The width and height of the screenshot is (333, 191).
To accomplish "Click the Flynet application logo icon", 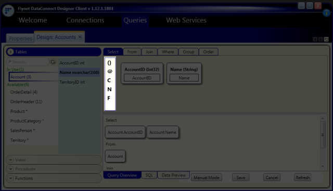I will pos(8,10).
